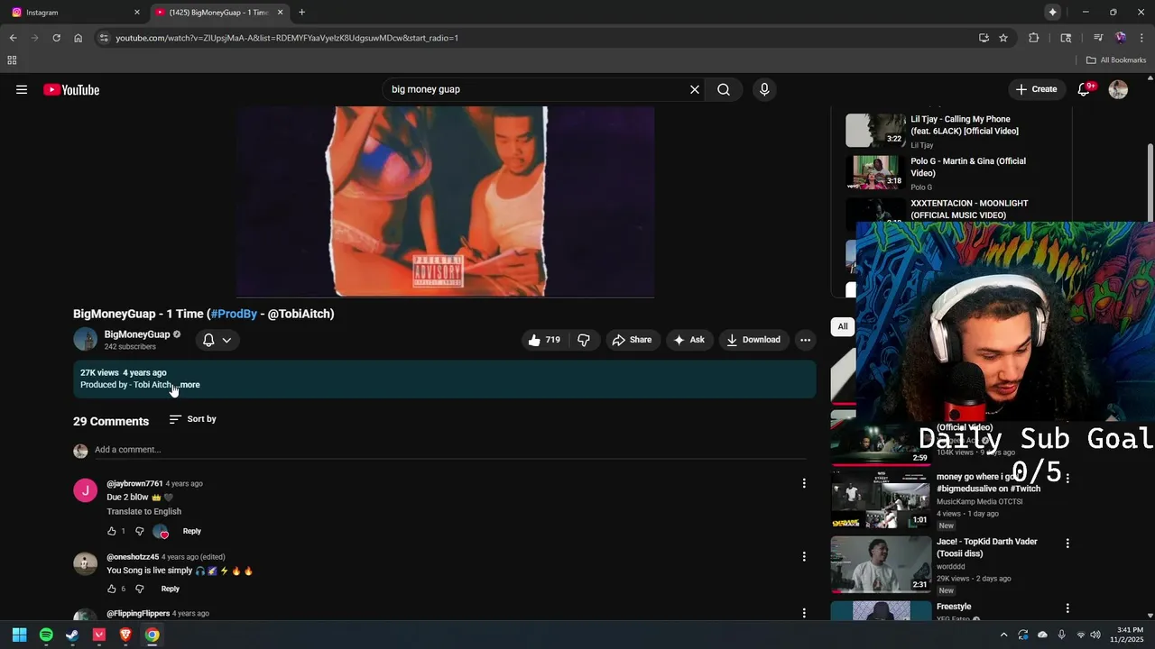Image resolution: width=1155 pixels, height=649 pixels.
Task: Open the Extensions puzzle menu
Action: coord(1034,38)
